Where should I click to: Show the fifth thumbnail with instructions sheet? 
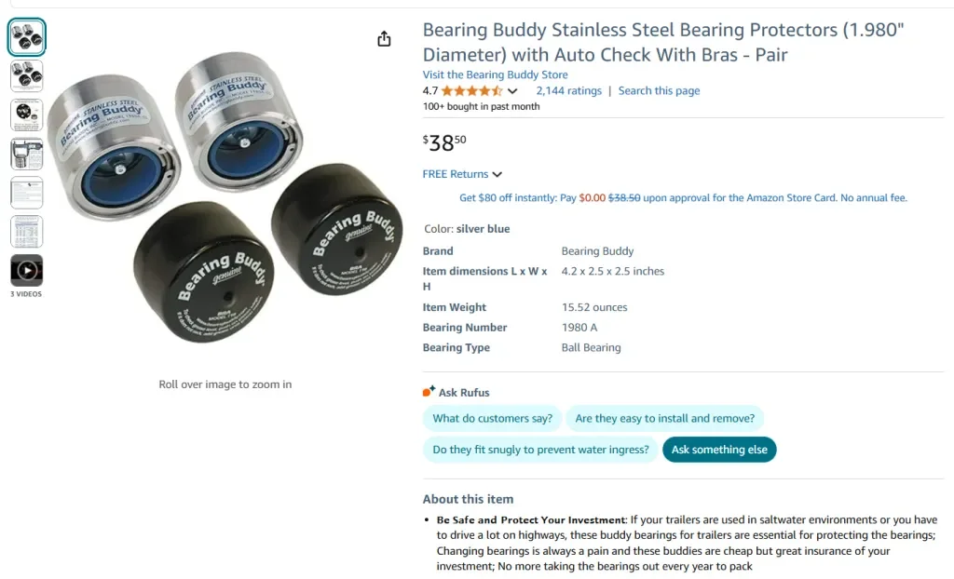click(26, 193)
